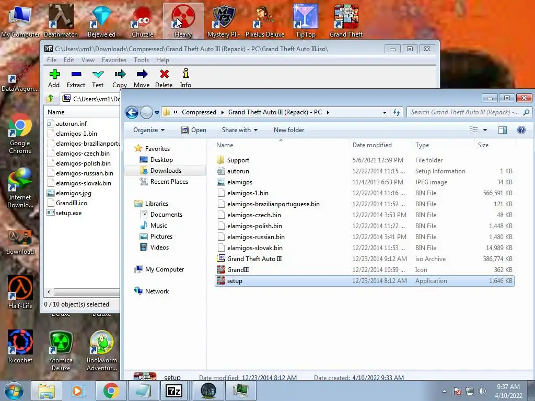Screen dimensions: 535x401
Task: Open the File menu in 7-Zip
Action: [x=52, y=60]
